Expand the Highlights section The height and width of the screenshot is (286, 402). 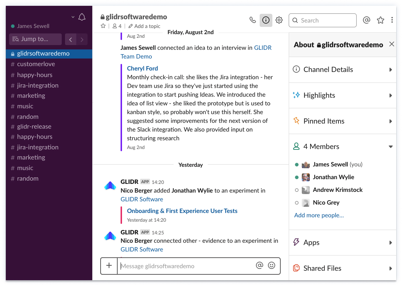pos(342,96)
